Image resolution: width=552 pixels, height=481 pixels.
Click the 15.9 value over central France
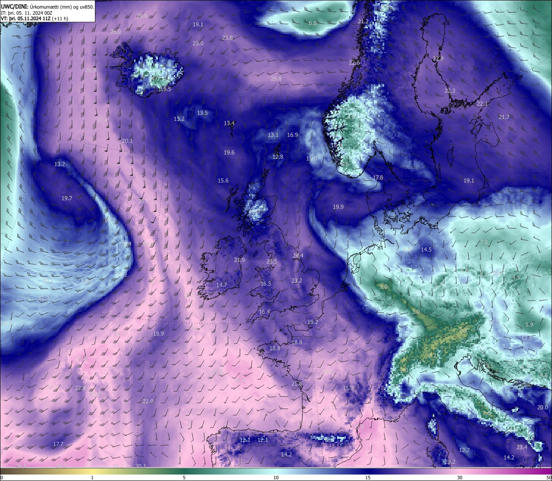click(348, 388)
